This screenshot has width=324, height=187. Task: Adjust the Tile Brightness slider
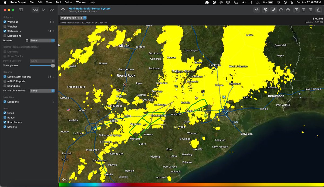pyautogui.click(x=42, y=66)
